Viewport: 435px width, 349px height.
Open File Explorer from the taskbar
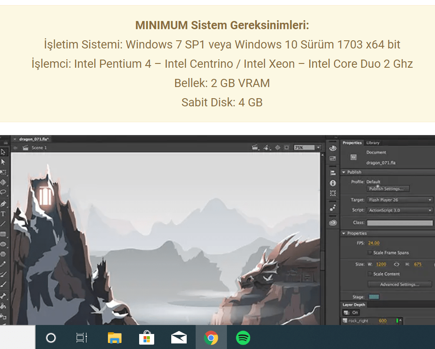coord(115,338)
